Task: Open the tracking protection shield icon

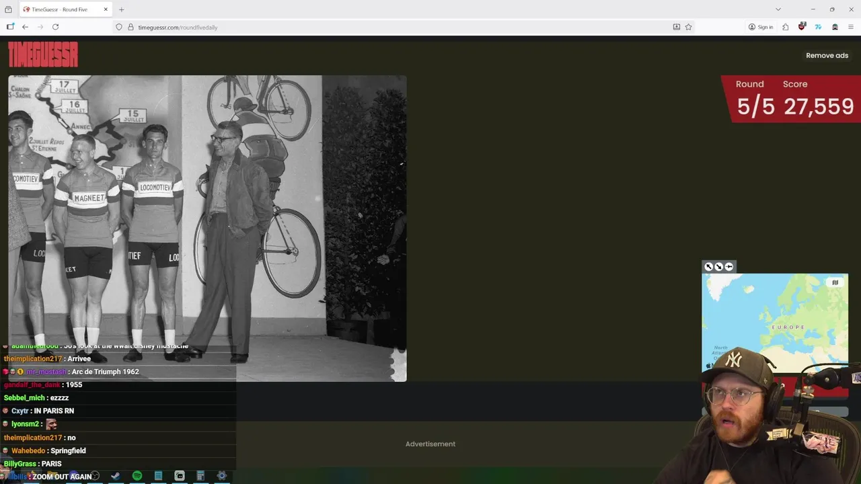Action: (119, 27)
